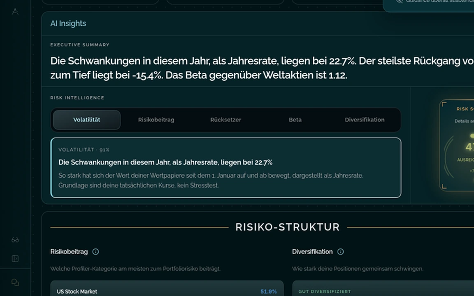Open the glasses icon in sidebar
Image resolution: width=474 pixels, height=296 pixels.
click(15, 240)
